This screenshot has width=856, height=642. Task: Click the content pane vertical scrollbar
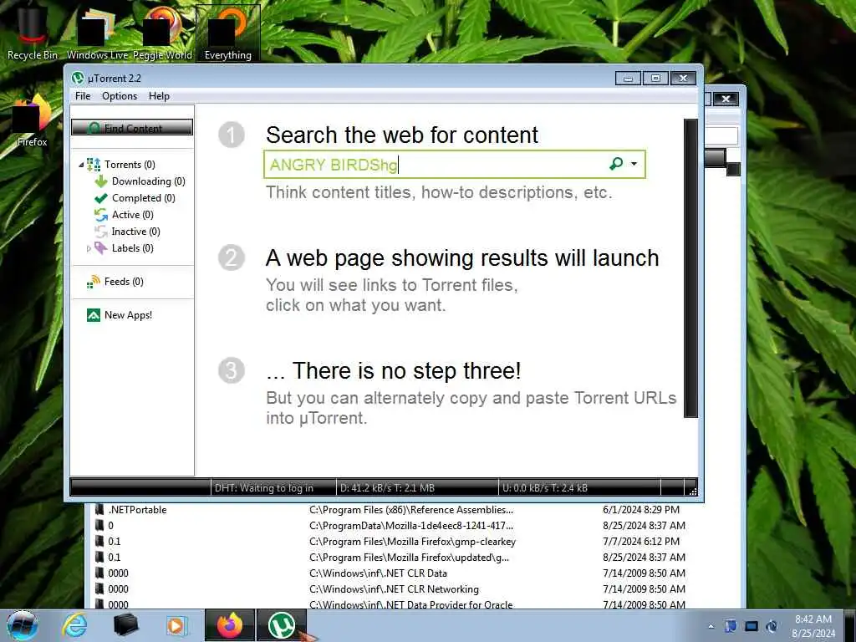[690, 268]
